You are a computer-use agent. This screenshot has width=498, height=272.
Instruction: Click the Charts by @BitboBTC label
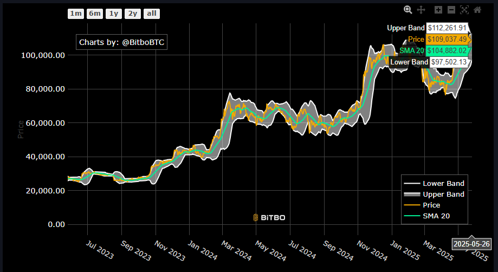[x=121, y=42]
